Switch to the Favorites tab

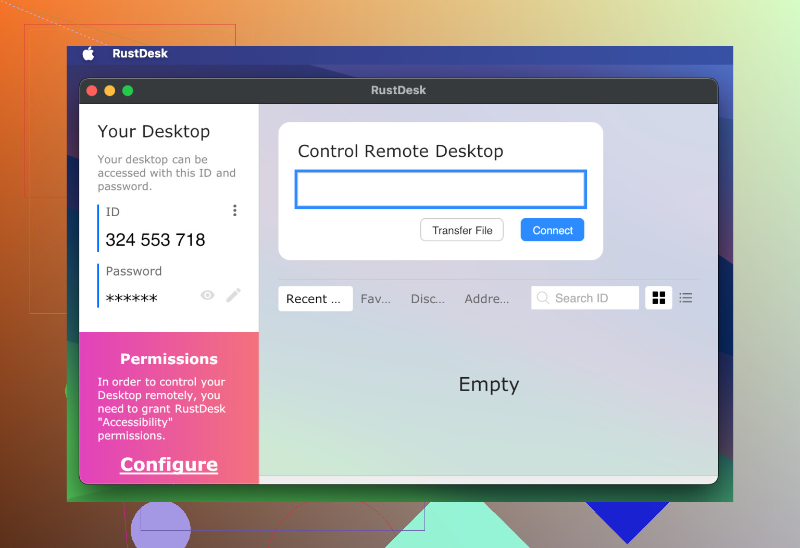click(x=376, y=299)
